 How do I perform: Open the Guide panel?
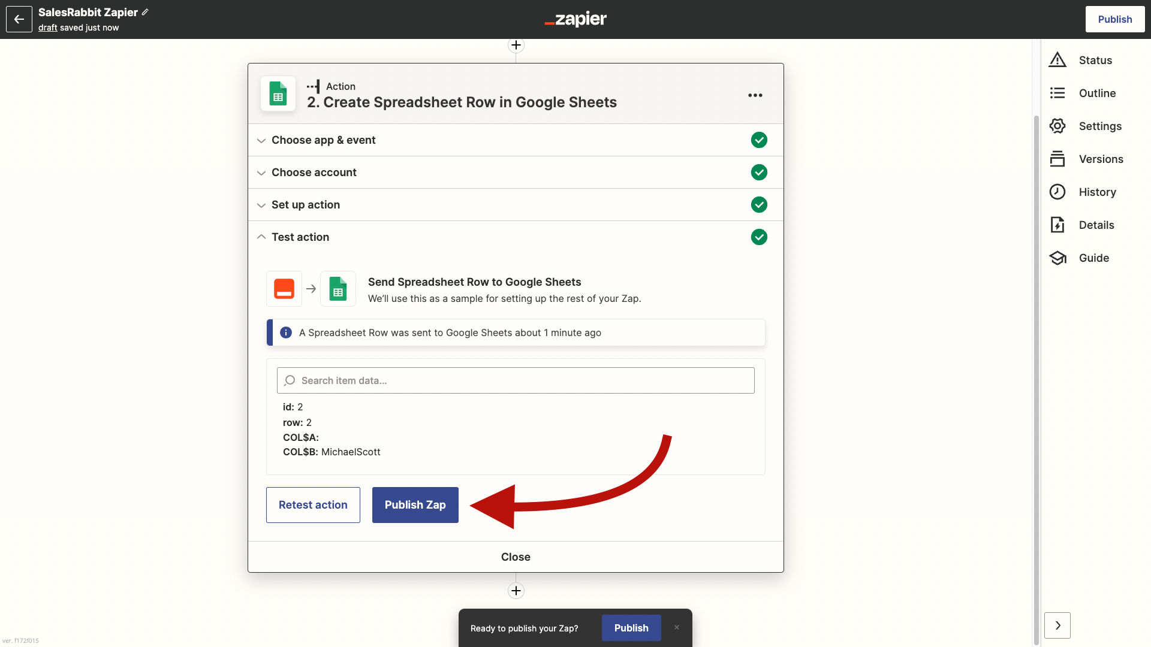click(1094, 258)
